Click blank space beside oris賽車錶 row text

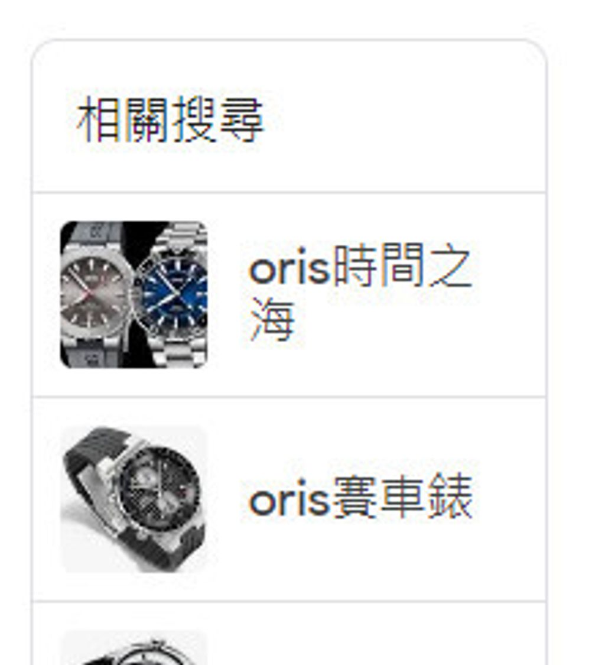point(509,499)
